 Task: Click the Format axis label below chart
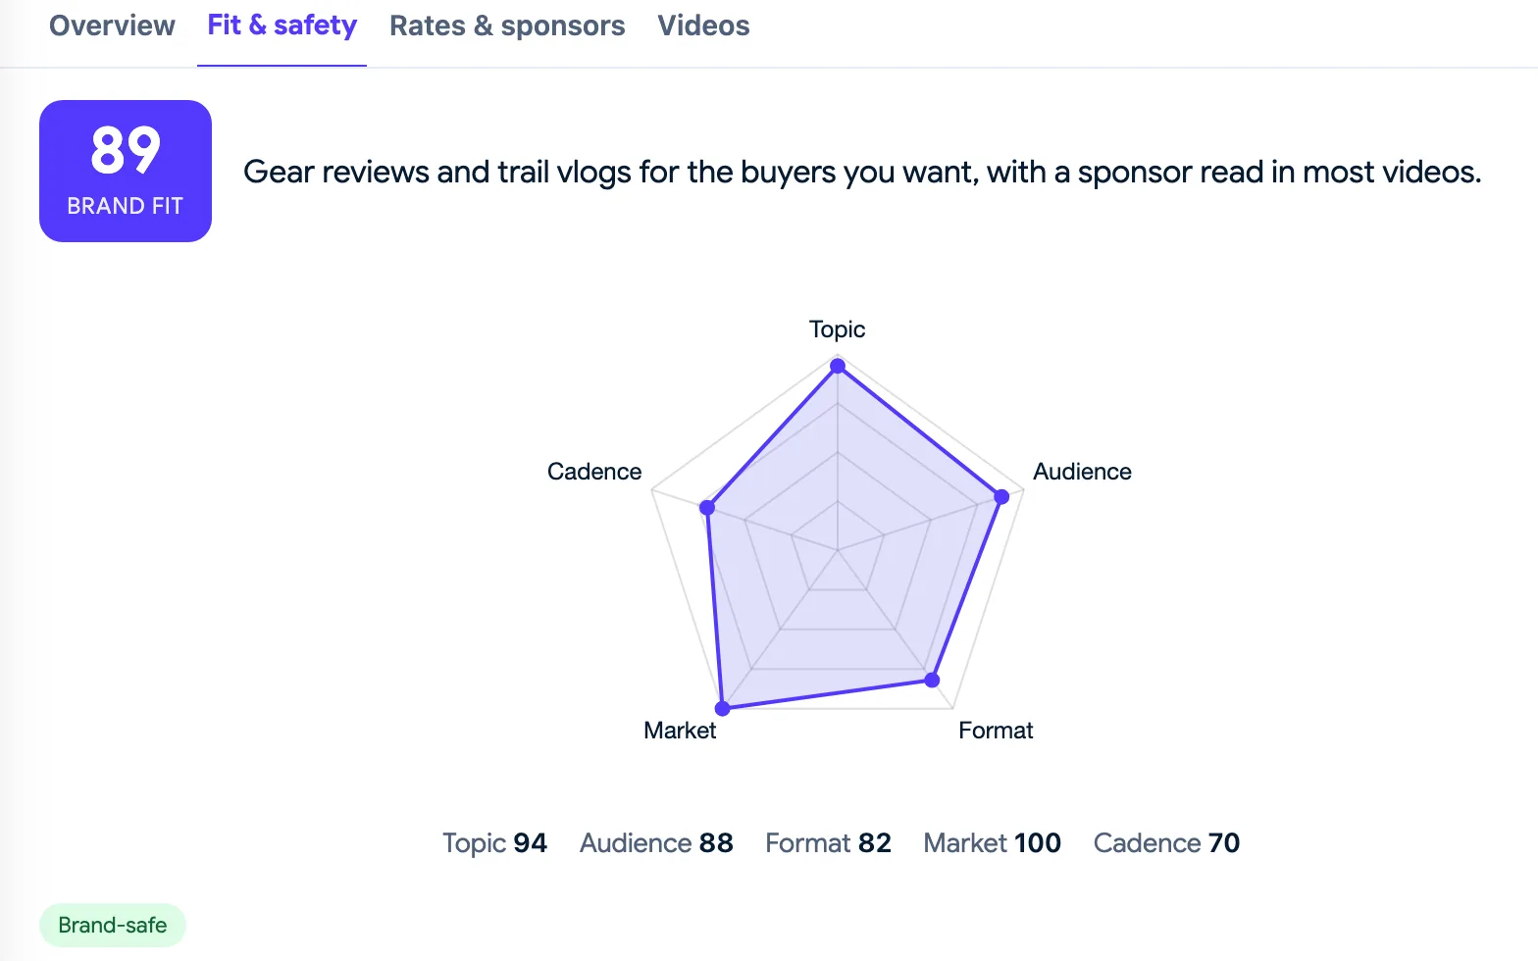point(996,731)
